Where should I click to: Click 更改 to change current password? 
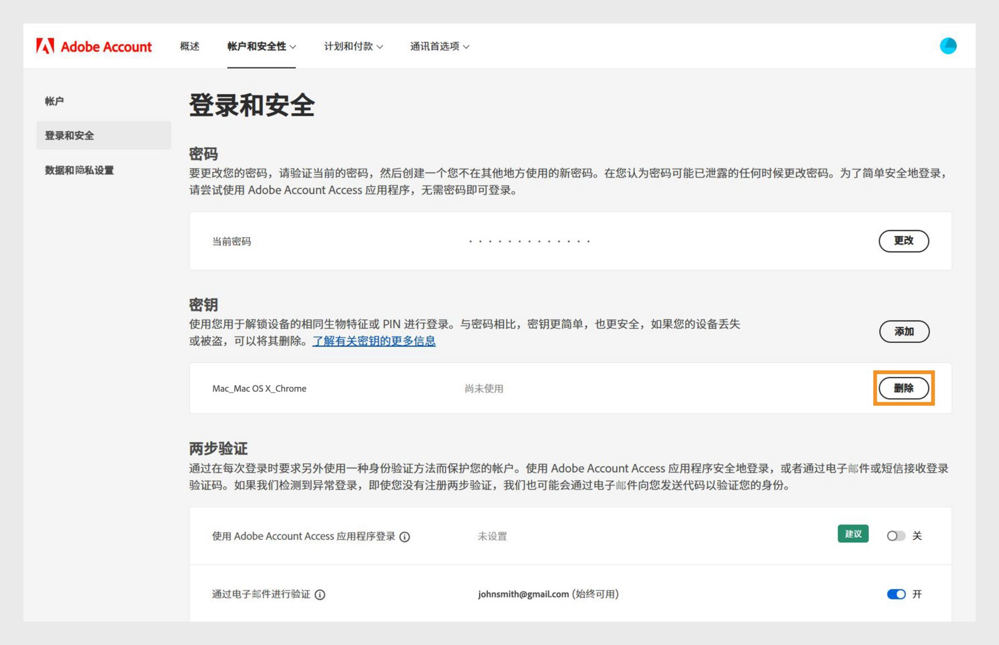click(x=903, y=241)
